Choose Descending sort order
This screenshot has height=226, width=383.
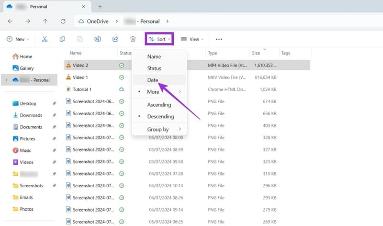click(159, 117)
